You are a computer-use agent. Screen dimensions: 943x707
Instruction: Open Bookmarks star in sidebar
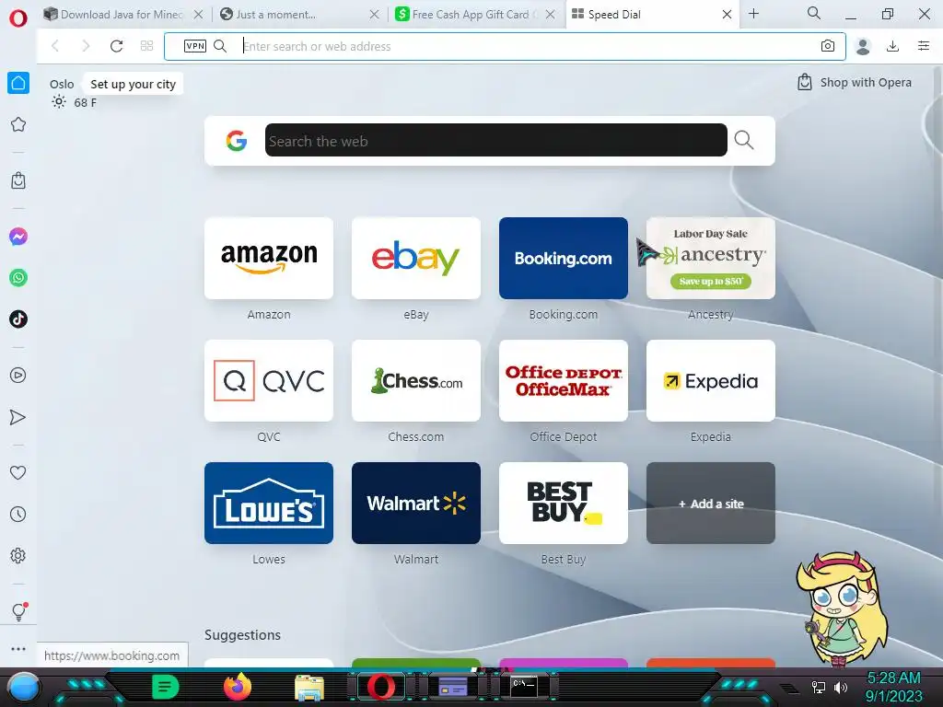tap(18, 124)
